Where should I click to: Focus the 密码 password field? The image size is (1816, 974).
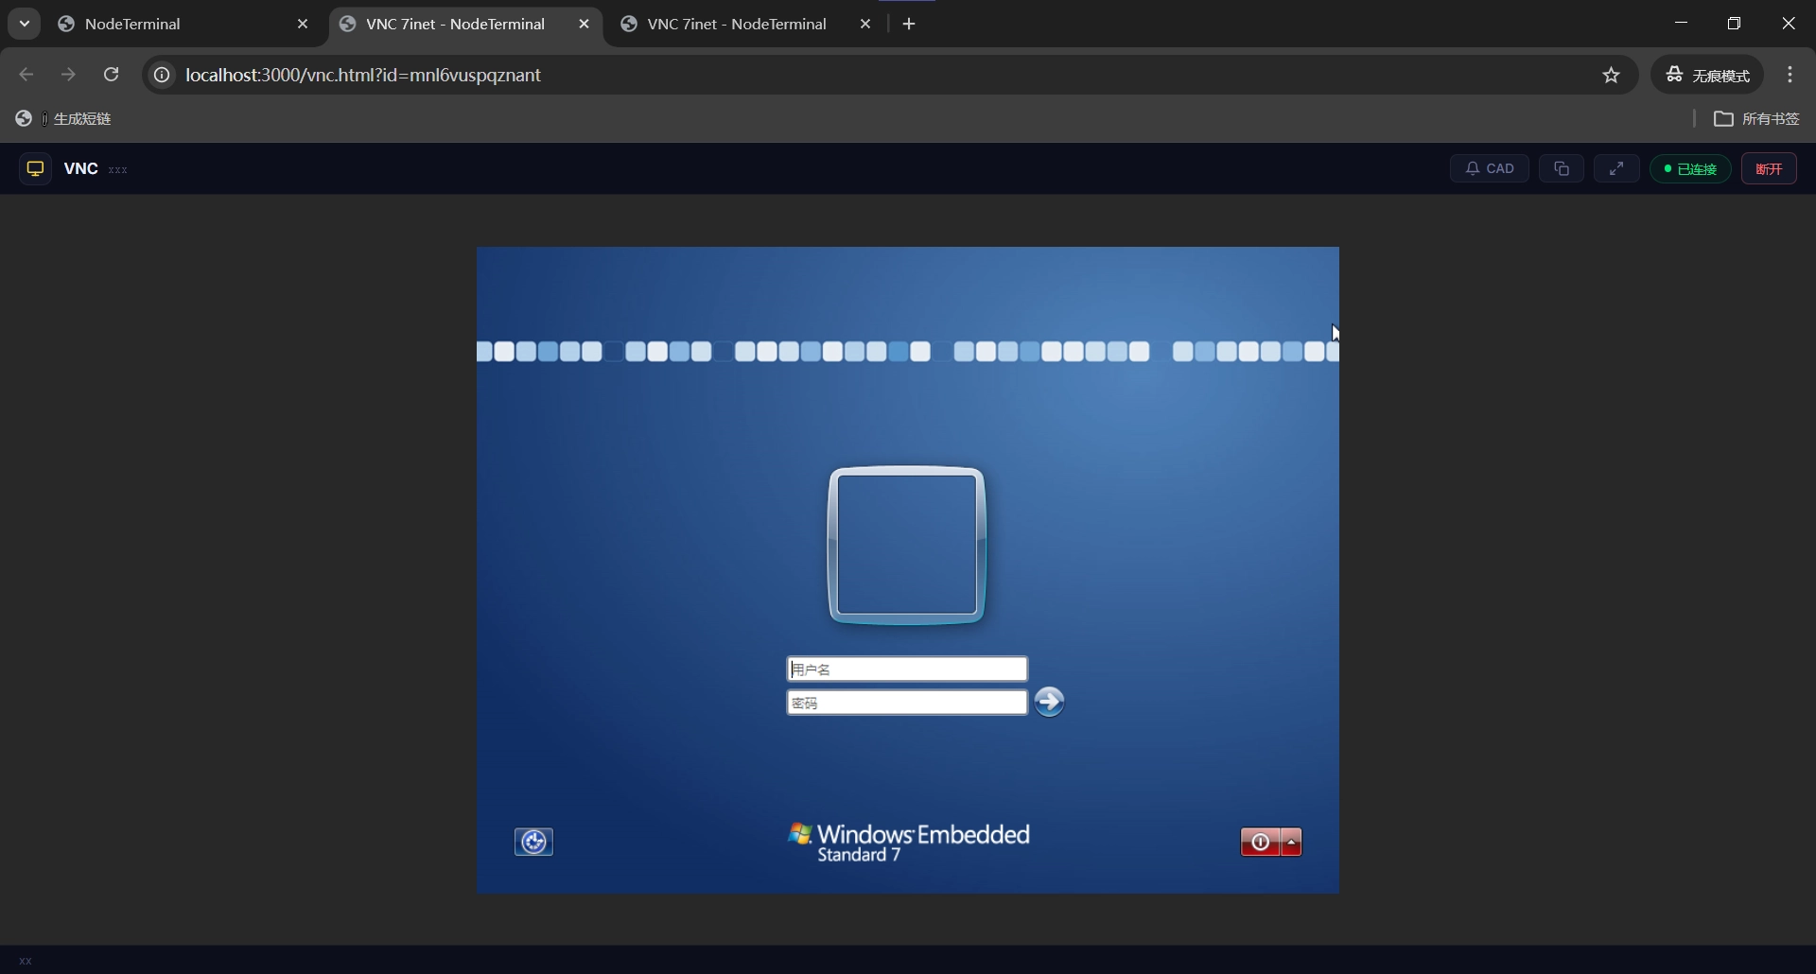(906, 703)
